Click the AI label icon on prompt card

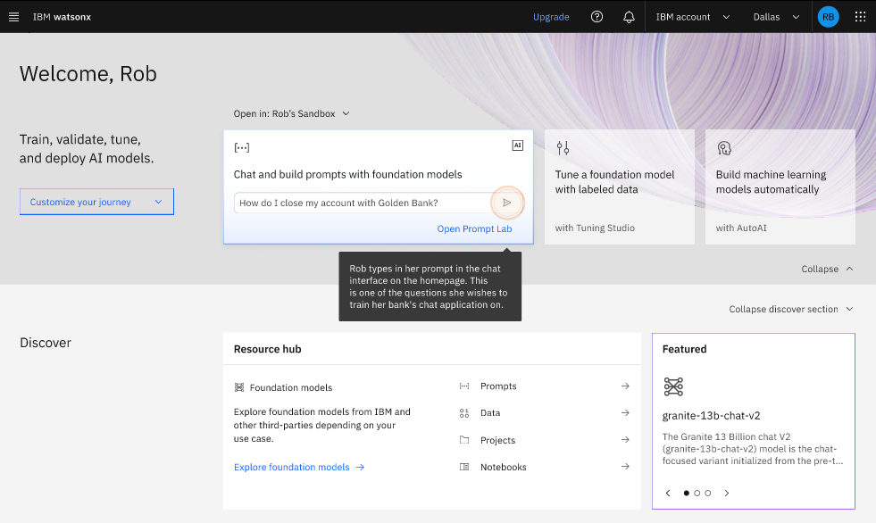click(517, 145)
